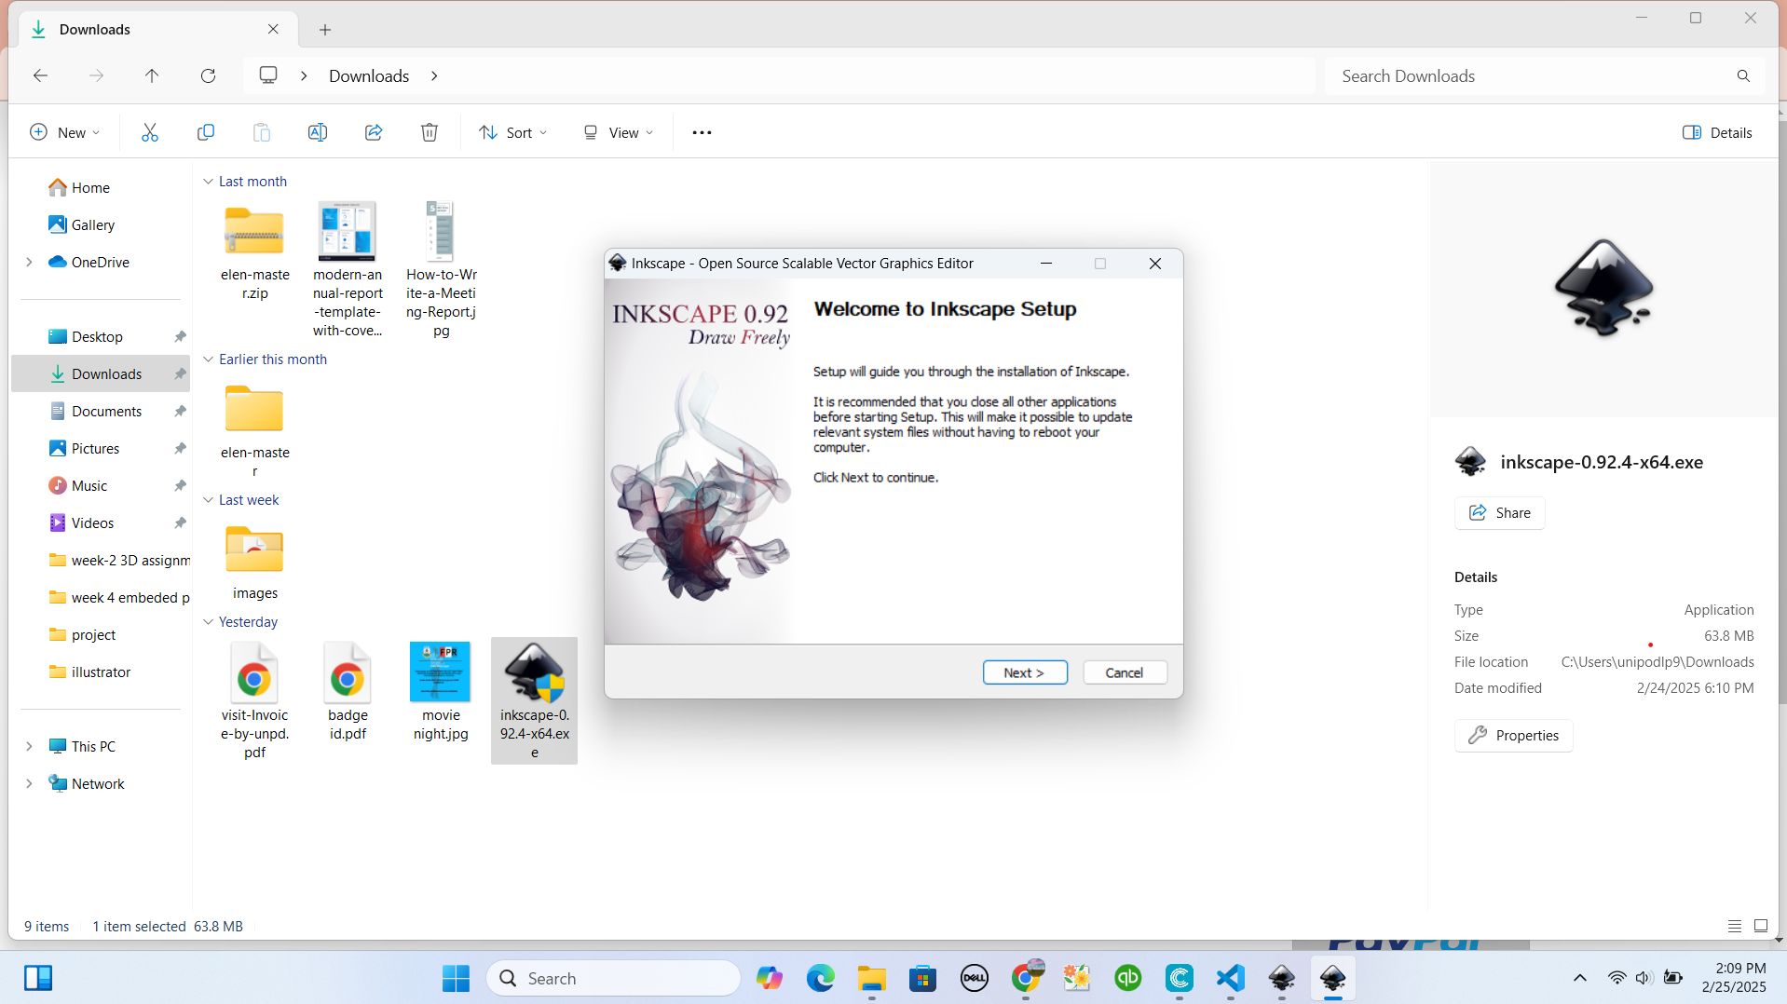The height and width of the screenshot is (1004, 1787).
Task: Open Visual Studio Code from taskbar
Action: 1231,978
